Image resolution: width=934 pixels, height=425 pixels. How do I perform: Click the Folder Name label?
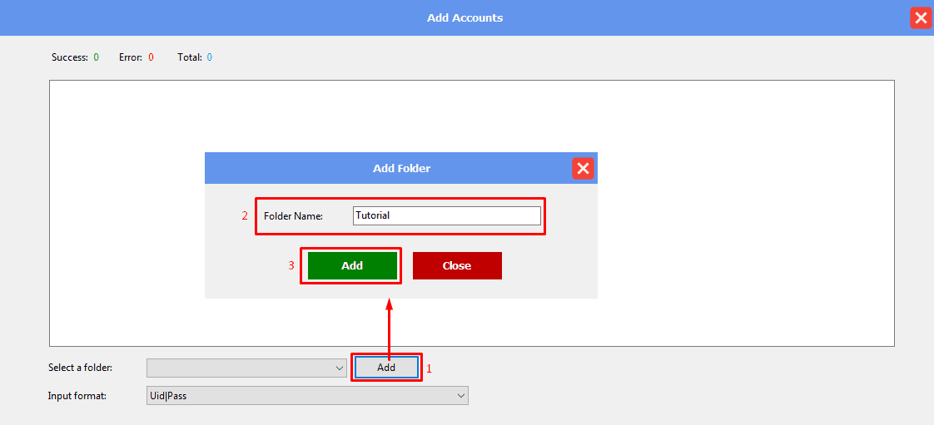(x=293, y=216)
